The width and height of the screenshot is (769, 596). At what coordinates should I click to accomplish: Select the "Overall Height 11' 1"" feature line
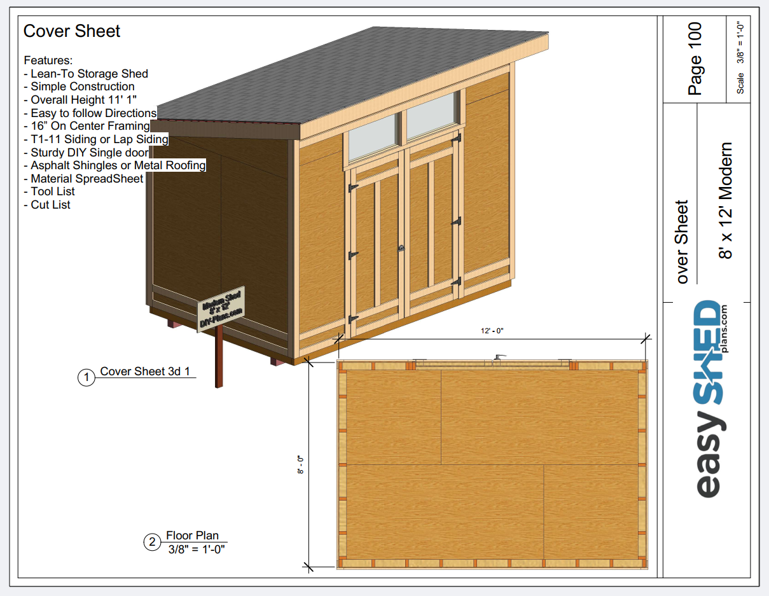point(84,100)
